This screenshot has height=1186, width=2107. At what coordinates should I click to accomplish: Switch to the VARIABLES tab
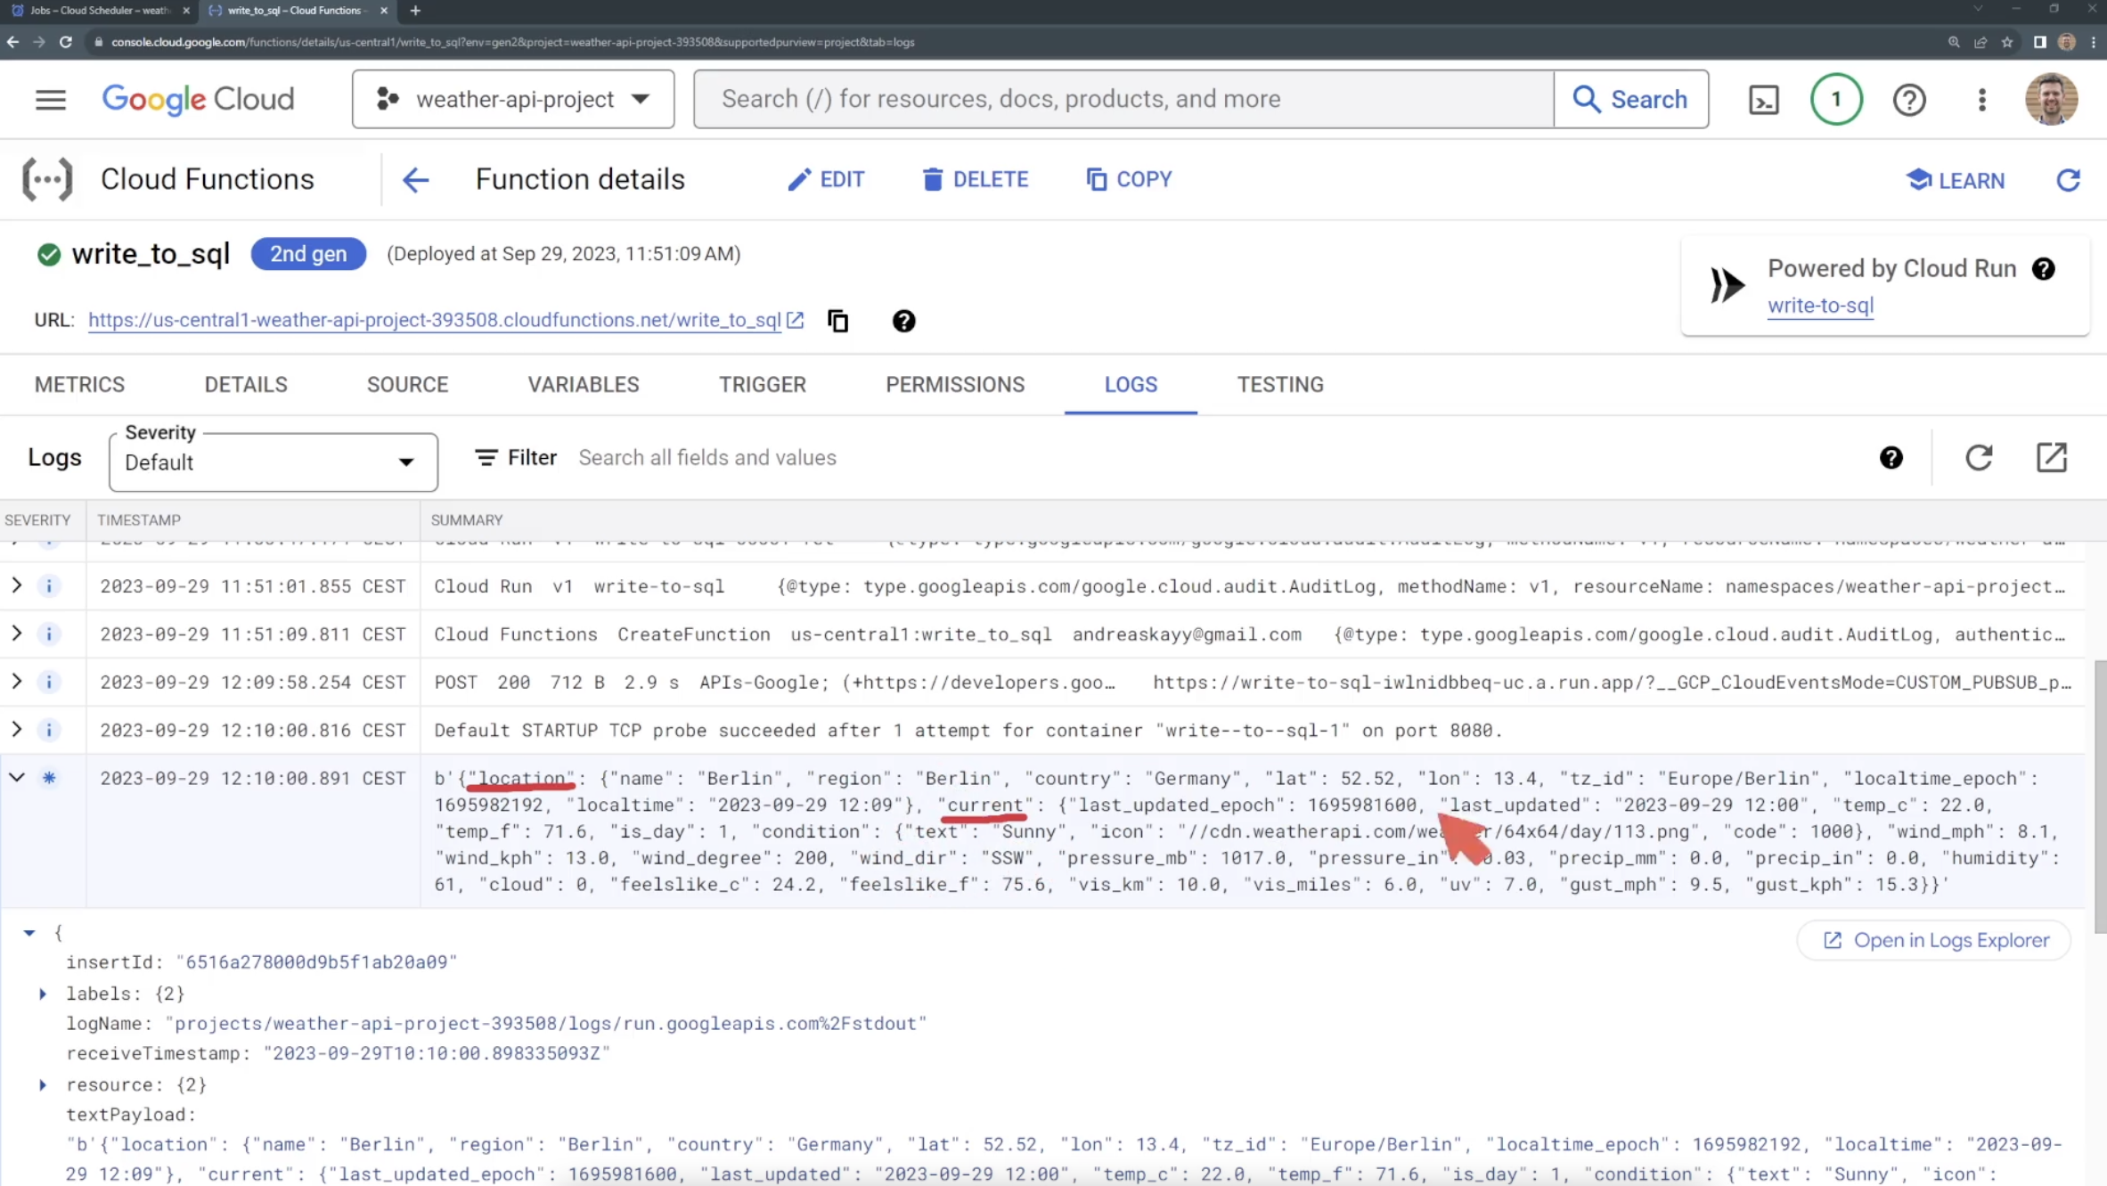click(x=584, y=385)
